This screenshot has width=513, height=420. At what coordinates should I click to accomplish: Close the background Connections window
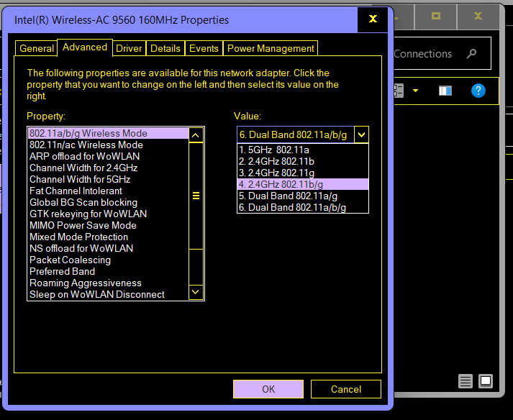coord(478,16)
